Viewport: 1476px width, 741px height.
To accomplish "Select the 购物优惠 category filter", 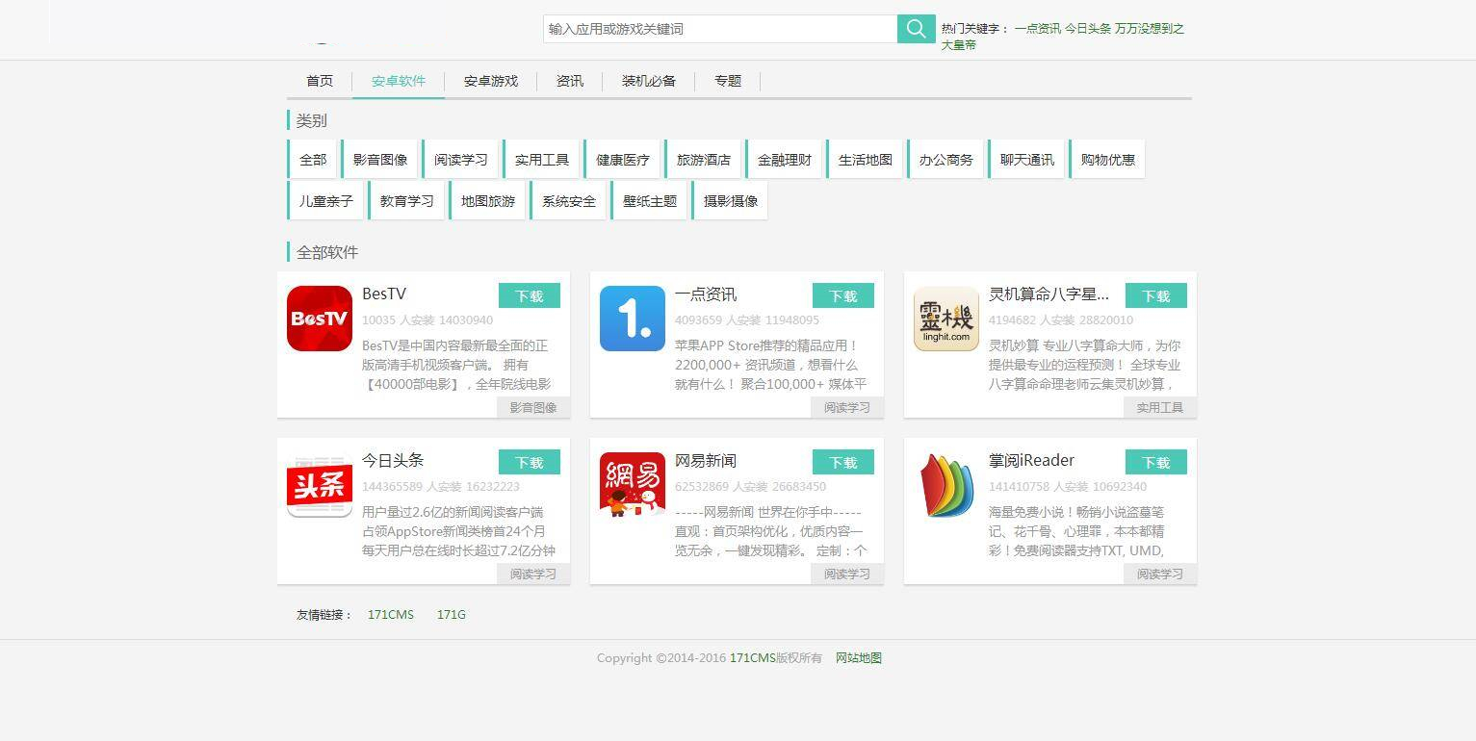I will (1107, 158).
